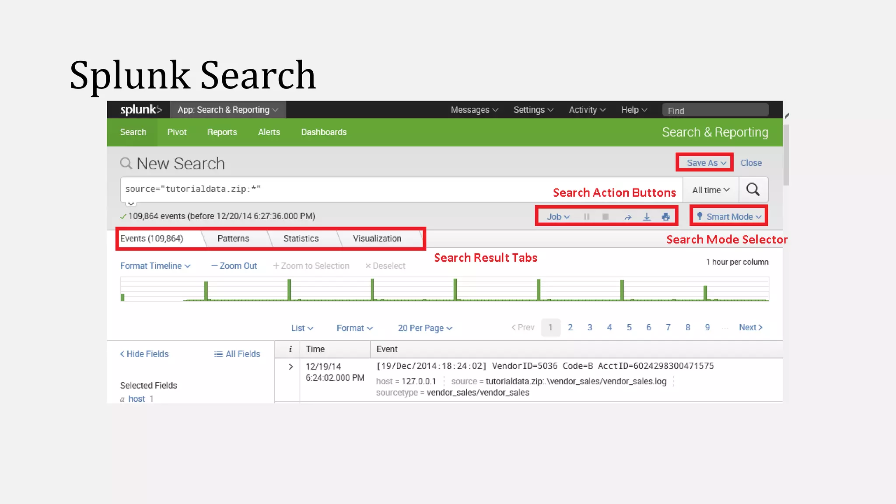Viewport: 896px width, 504px height.
Task: Select Statistics tab
Action: coord(301,238)
